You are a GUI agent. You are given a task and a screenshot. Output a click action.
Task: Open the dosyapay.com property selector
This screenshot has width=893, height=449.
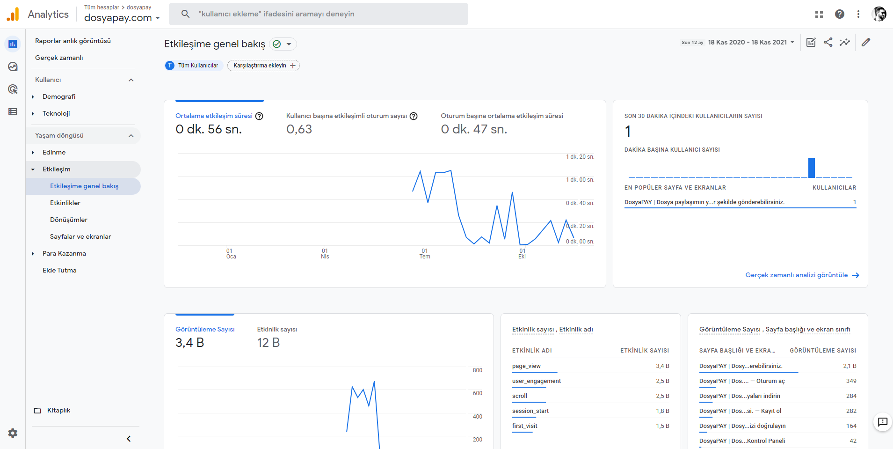(122, 18)
